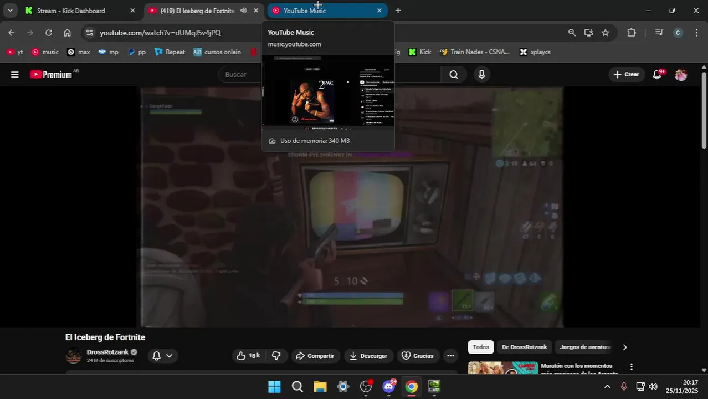Viewport: 708px width, 399px height.
Task: Click the Descargar download button
Action: [368, 356]
